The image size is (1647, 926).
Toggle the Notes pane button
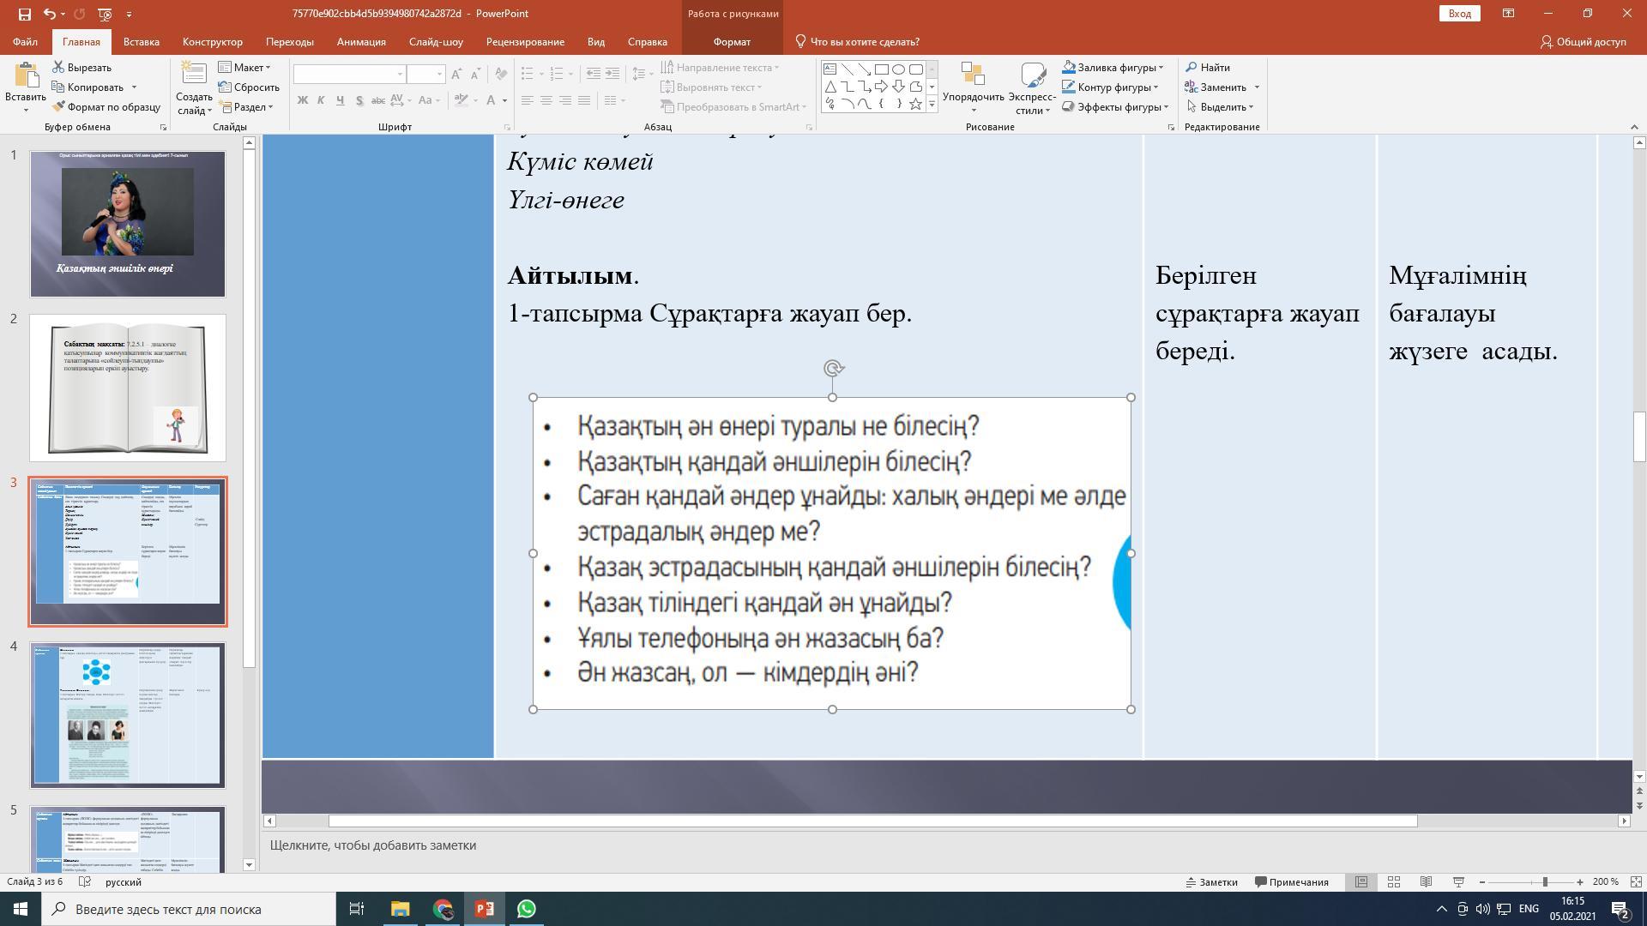(x=1211, y=882)
